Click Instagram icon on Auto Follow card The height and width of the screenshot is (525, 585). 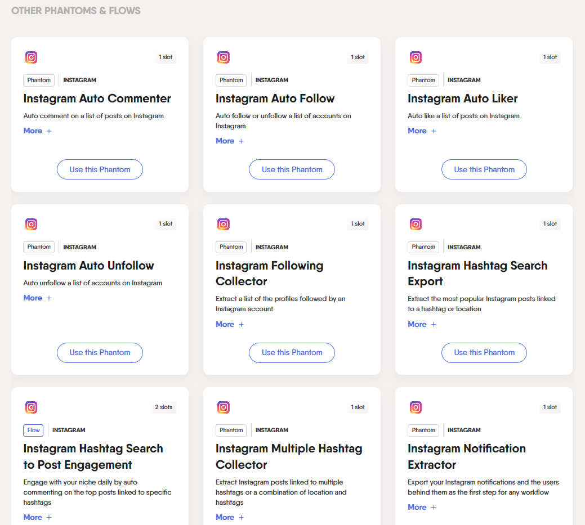(x=224, y=57)
